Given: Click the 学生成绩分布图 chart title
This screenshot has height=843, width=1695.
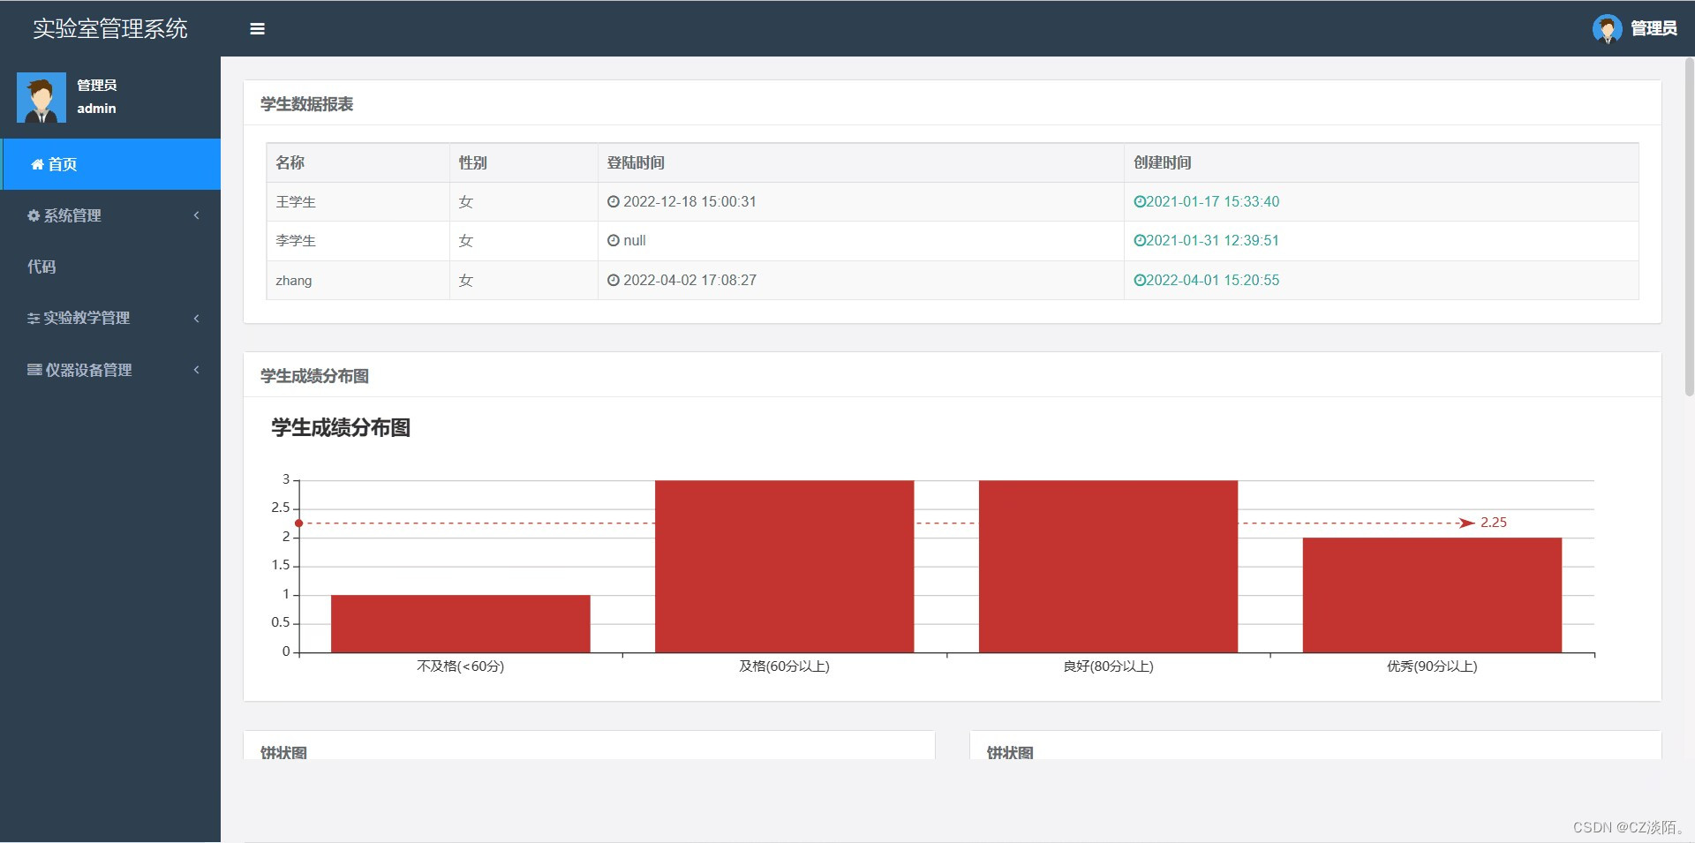Looking at the screenshot, I should 341,427.
